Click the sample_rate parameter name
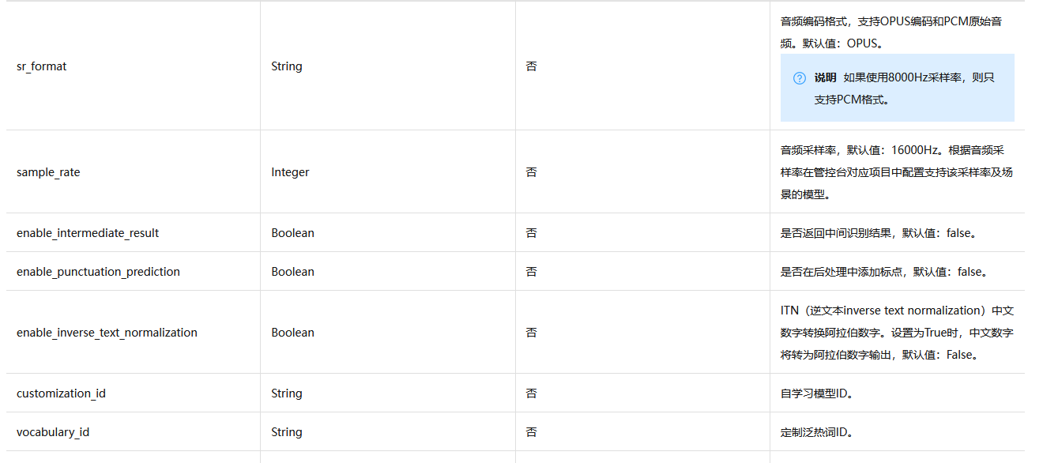Image resolution: width=1043 pixels, height=463 pixels. point(48,172)
